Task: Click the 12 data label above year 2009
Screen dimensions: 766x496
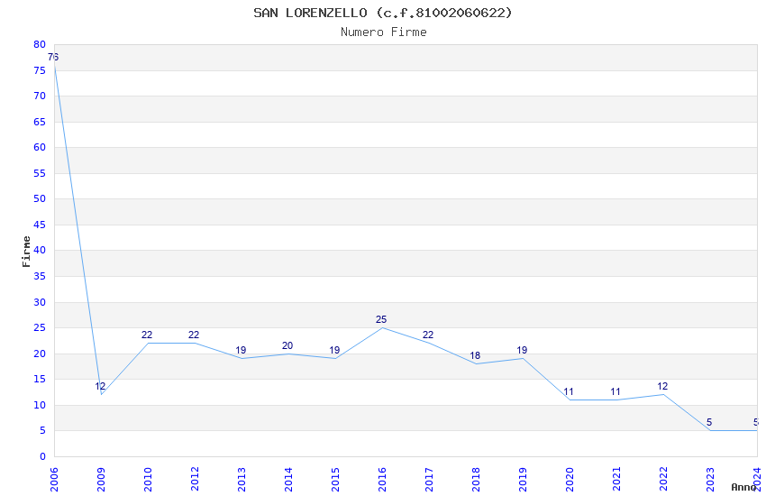Action: (x=100, y=387)
